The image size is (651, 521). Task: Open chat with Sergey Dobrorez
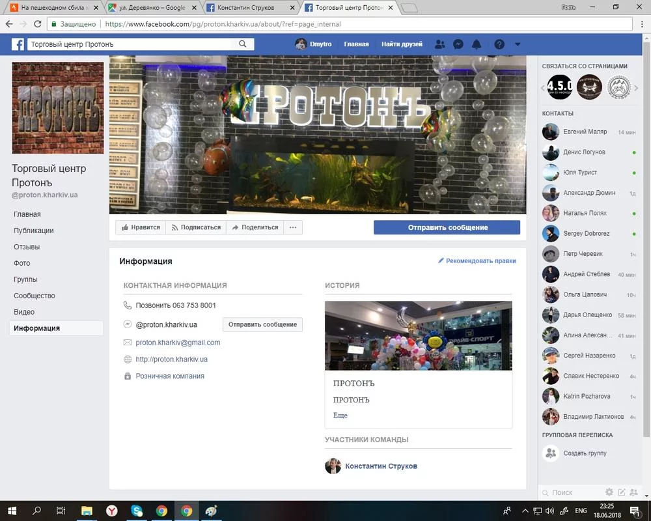pos(589,234)
